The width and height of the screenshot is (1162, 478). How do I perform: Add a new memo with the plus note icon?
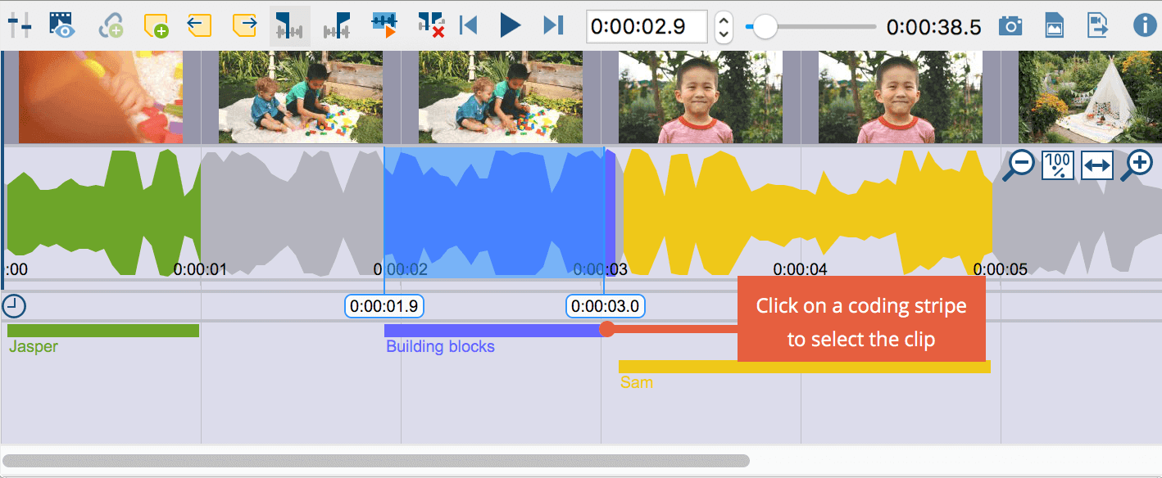point(156,26)
